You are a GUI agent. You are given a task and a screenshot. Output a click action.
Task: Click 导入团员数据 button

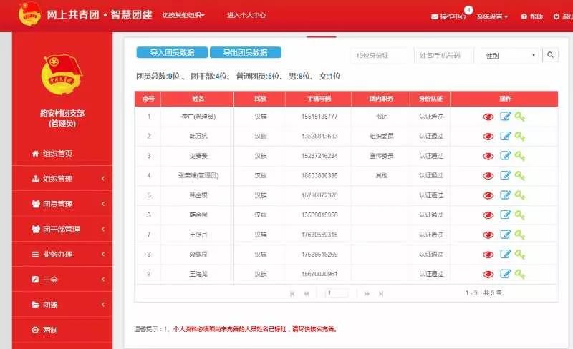172,52
